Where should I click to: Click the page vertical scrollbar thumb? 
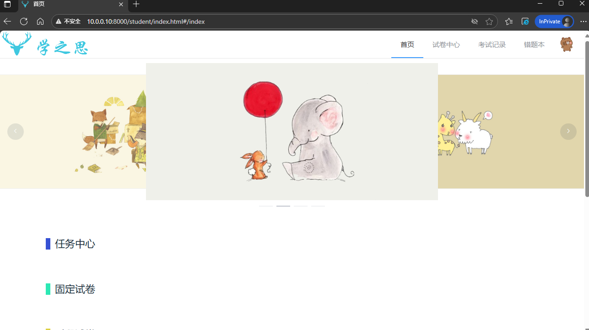coord(587,119)
